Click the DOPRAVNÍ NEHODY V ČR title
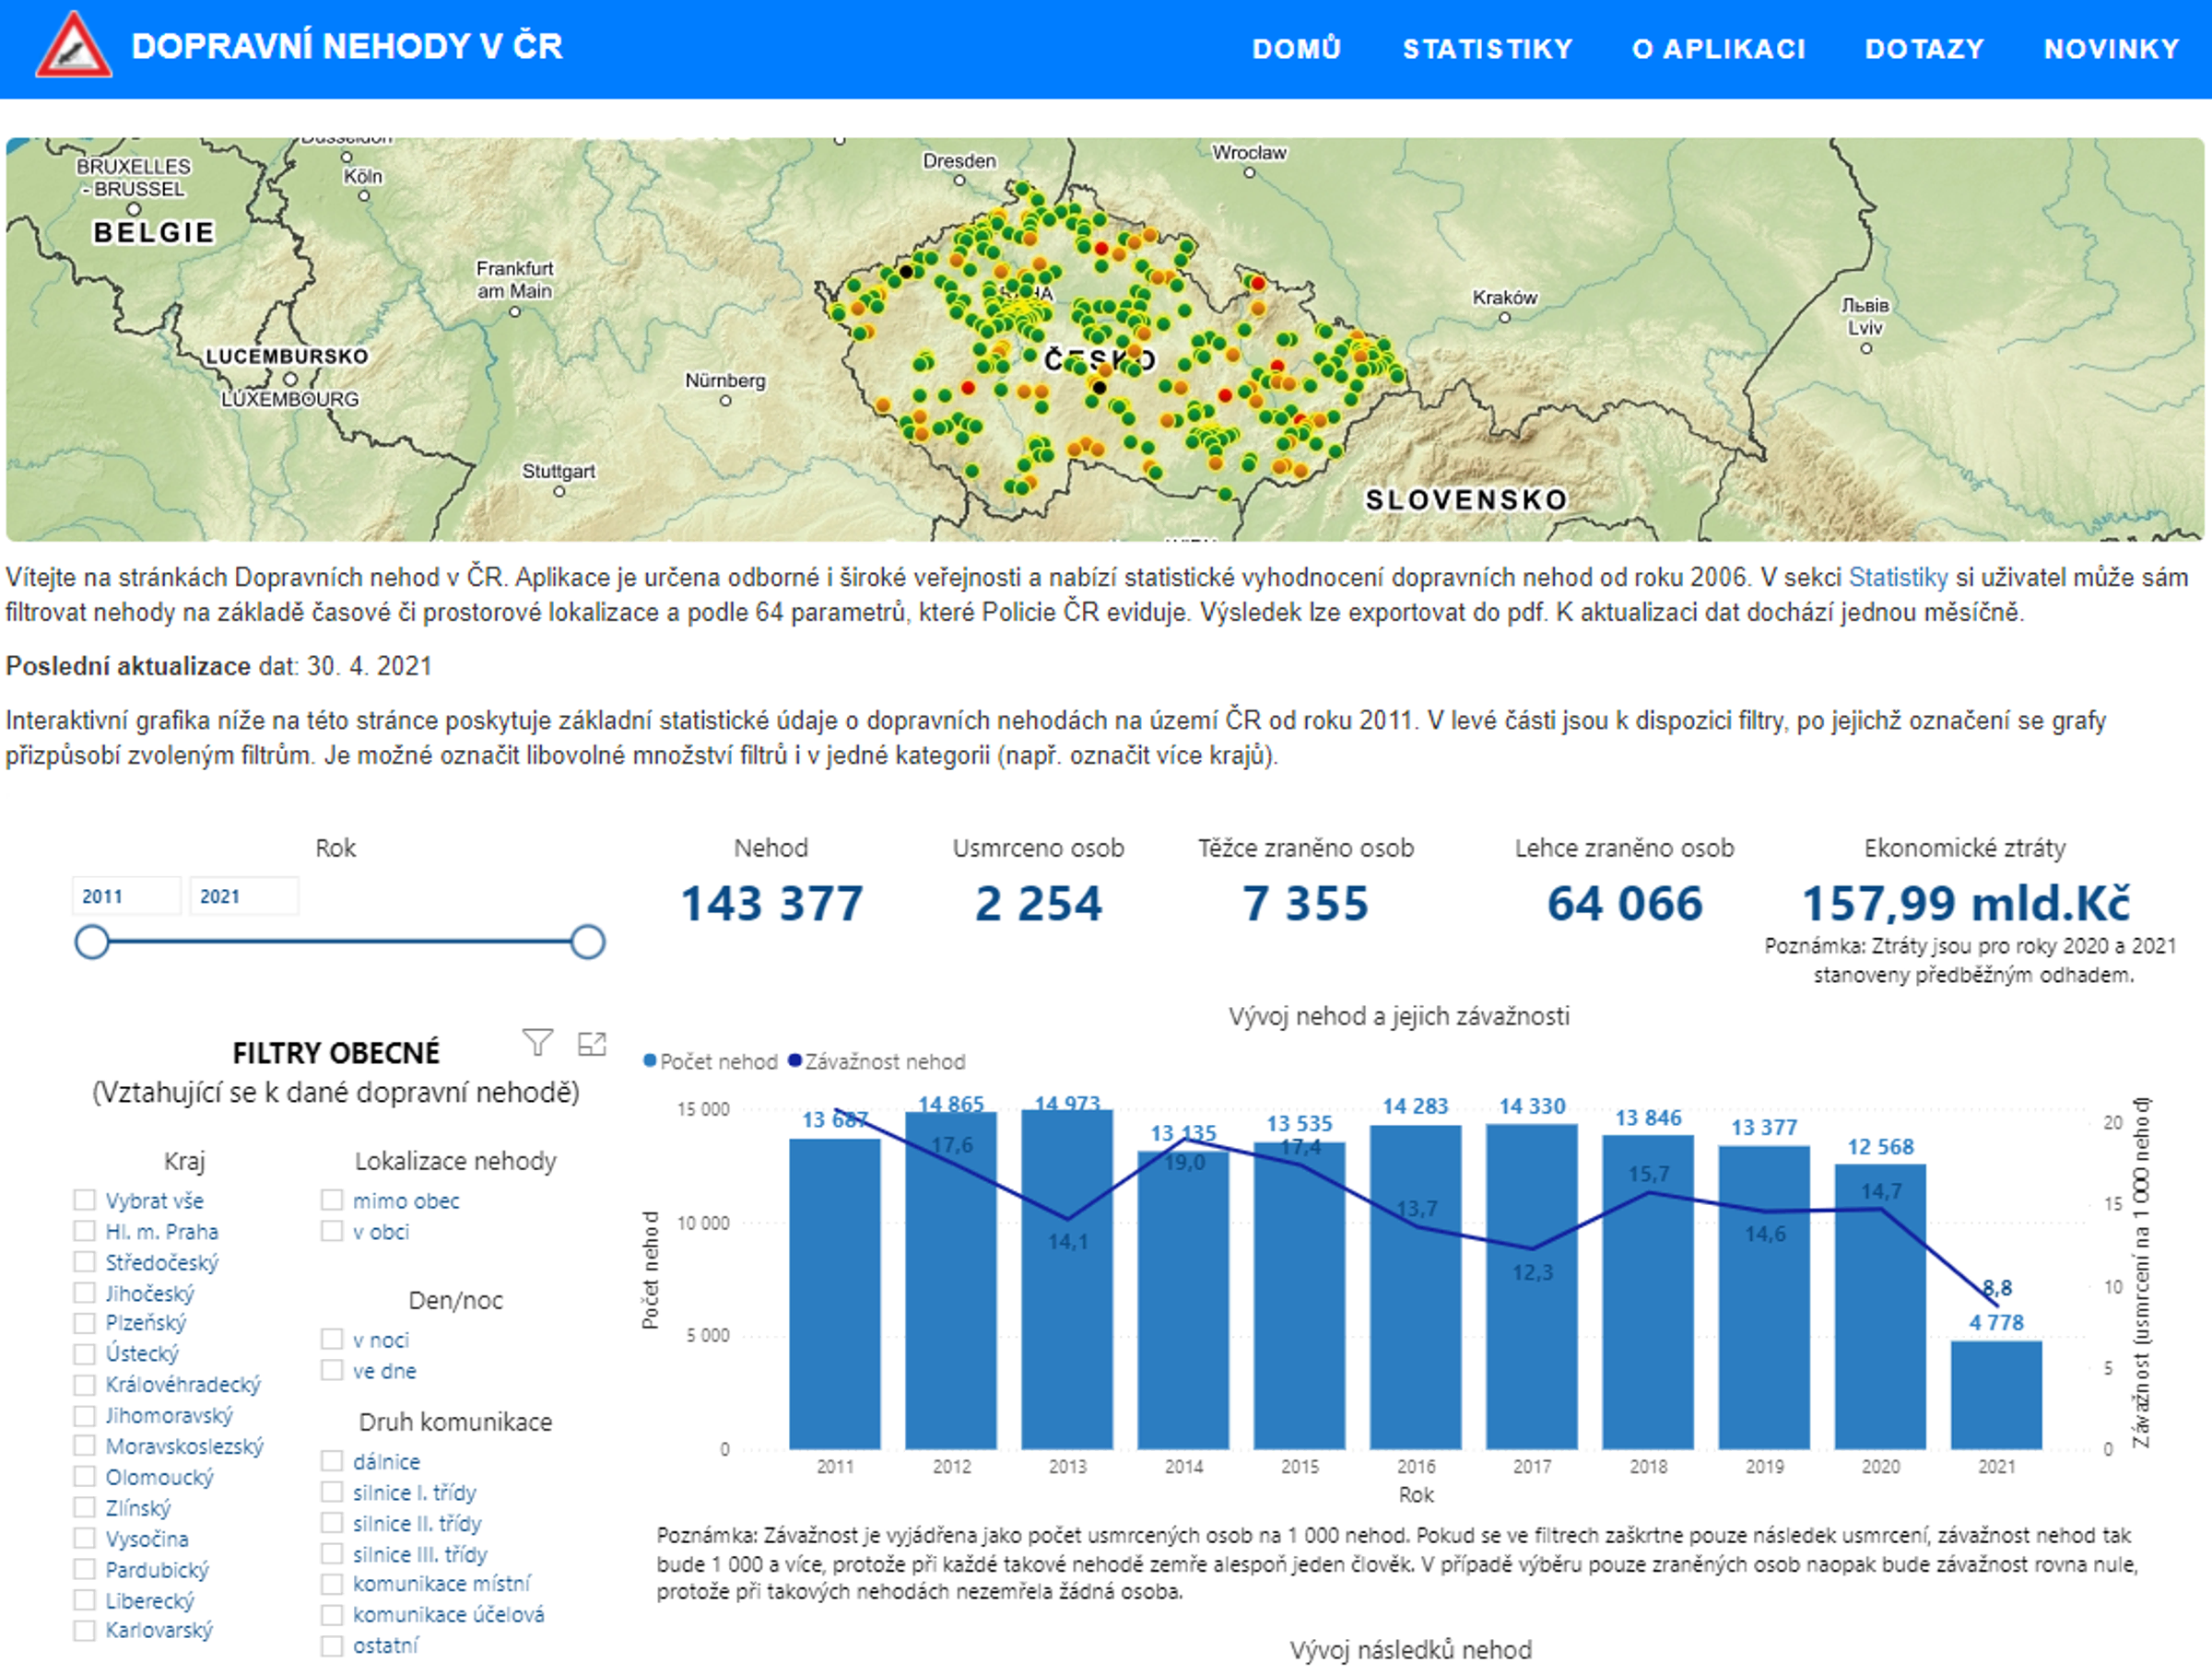 tap(347, 47)
